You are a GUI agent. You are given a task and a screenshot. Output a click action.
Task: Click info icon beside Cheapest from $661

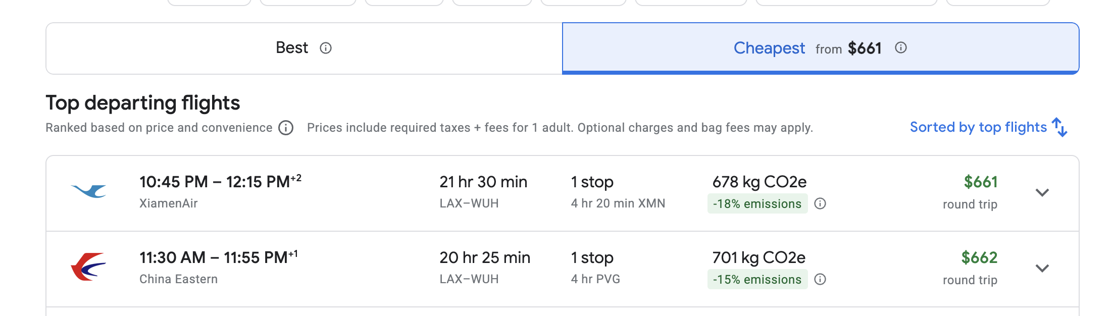click(x=901, y=48)
